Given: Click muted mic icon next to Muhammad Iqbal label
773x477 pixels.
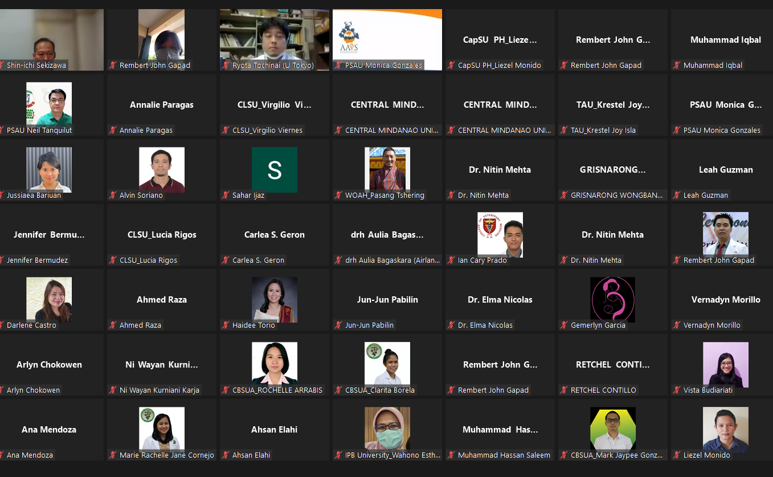Looking at the screenshot, I should [677, 66].
